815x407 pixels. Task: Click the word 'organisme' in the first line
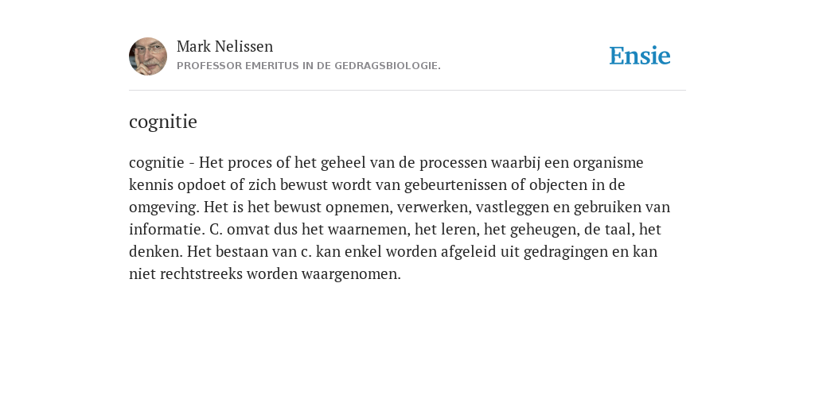point(608,163)
